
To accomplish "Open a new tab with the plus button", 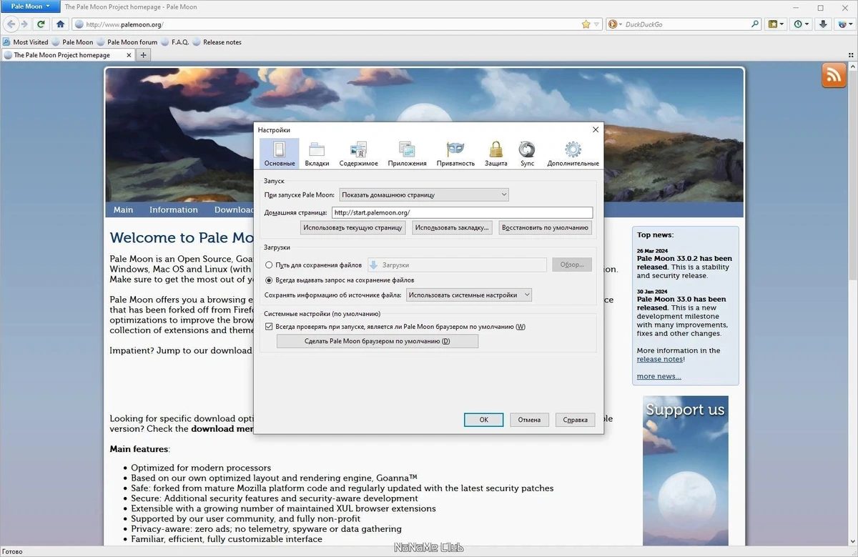I will click(143, 55).
